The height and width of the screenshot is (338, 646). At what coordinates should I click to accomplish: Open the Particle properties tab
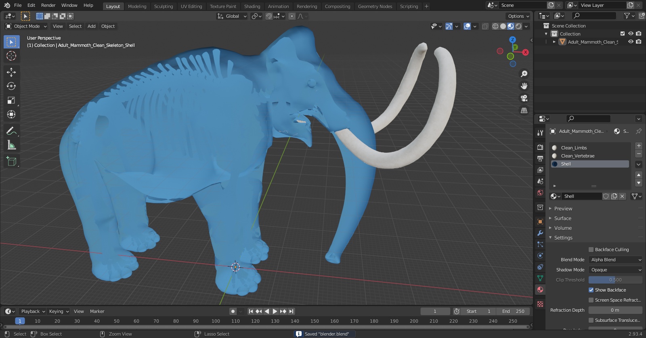[540, 244]
